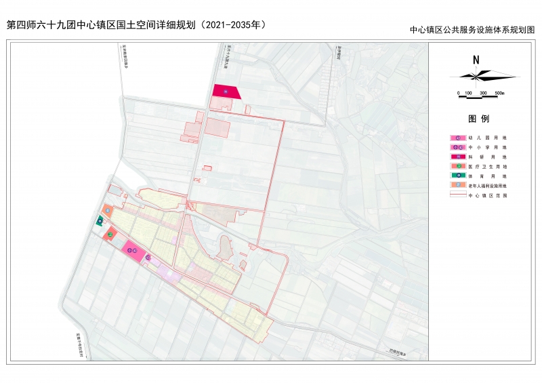
Task: Click the legend label '幼儿园用地'
Action: coord(487,138)
